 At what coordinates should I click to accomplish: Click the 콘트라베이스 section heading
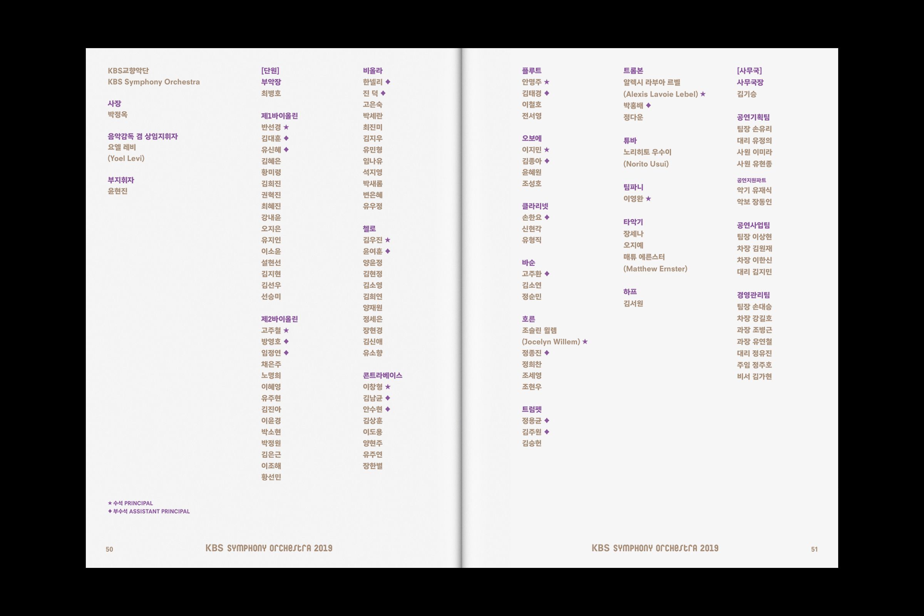(x=382, y=376)
